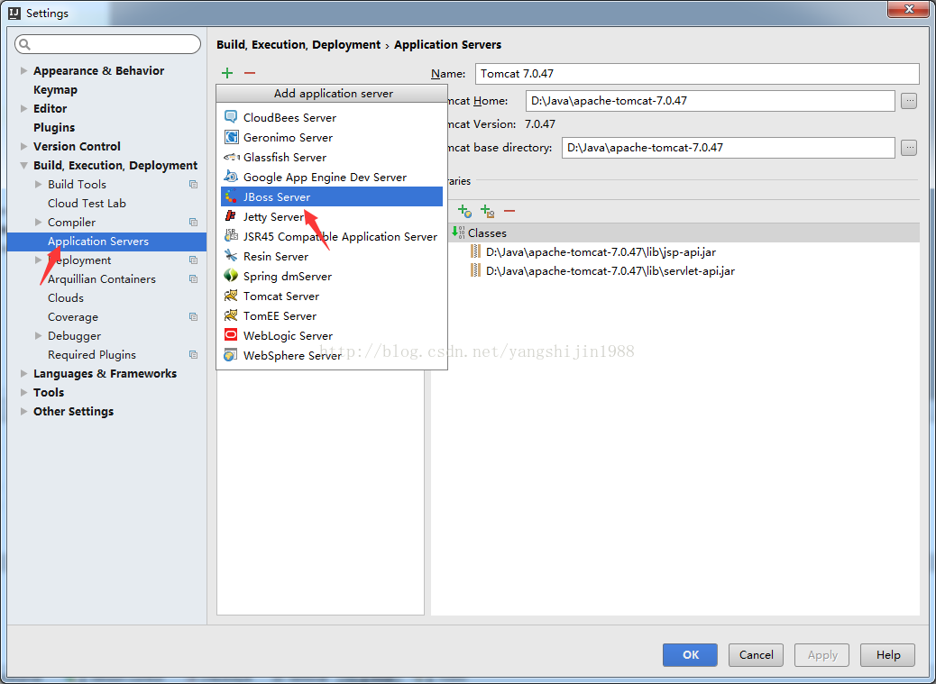Click the WebSphere Server globe icon
This screenshot has width=936, height=684.
tap(231, 355)
